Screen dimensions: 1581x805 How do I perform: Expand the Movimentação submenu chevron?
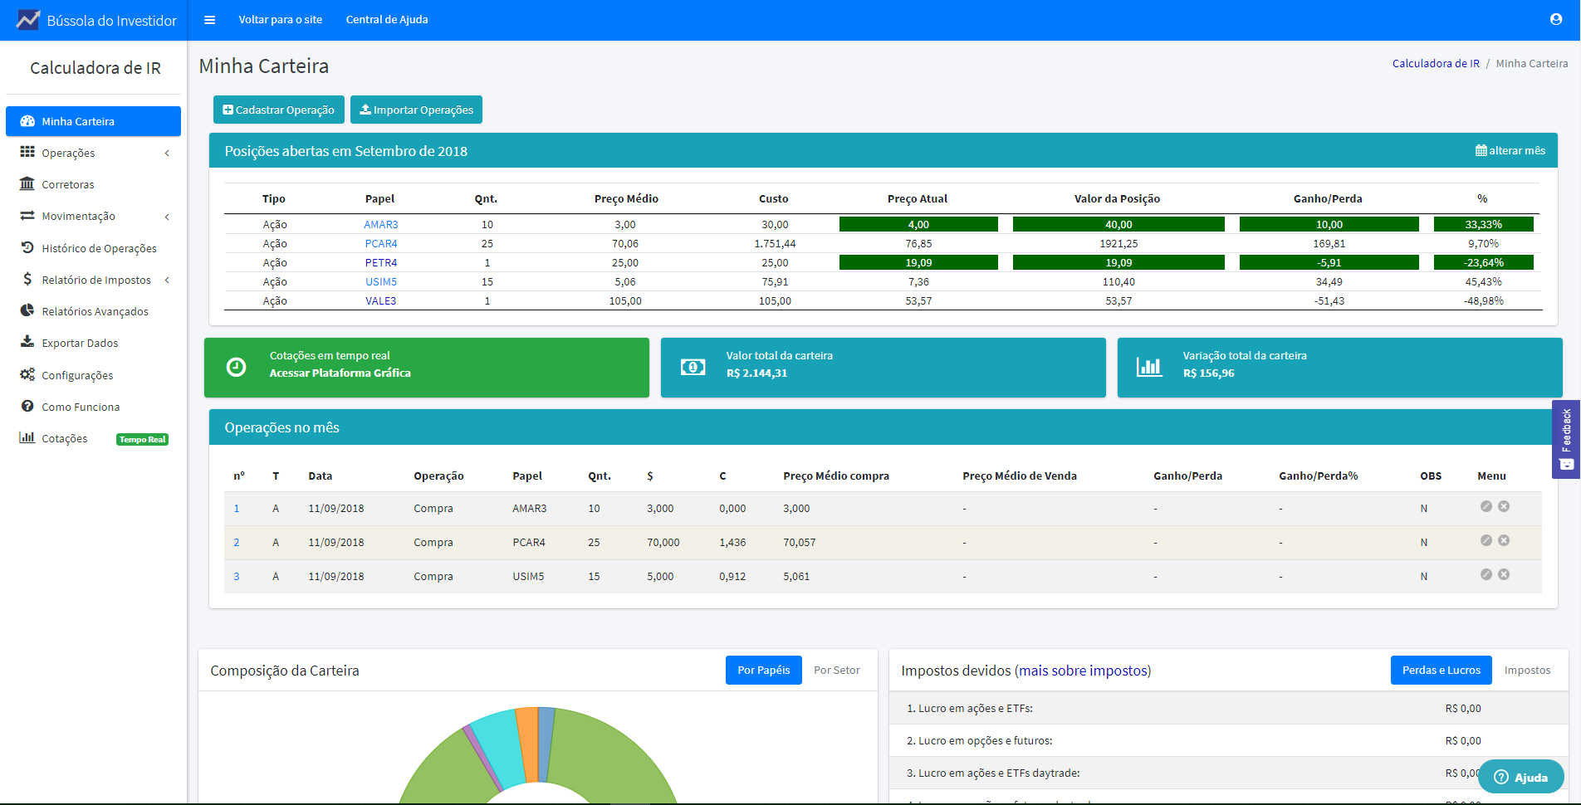(167, 217)
